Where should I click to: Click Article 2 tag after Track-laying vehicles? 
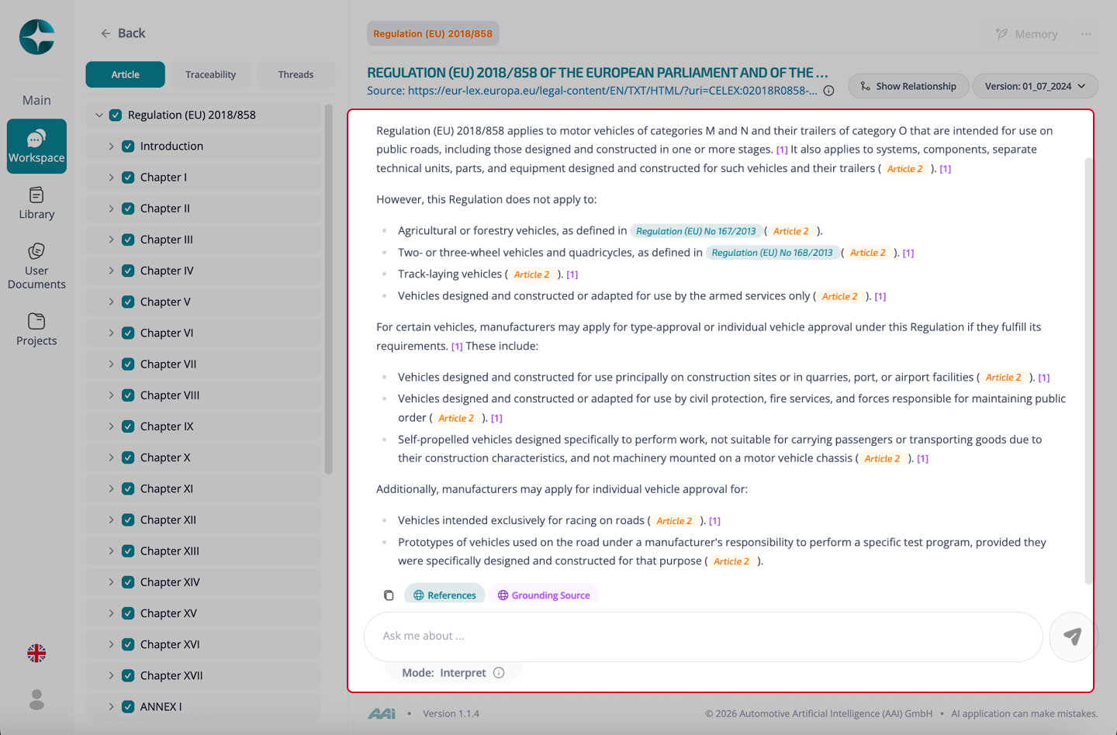531,274
